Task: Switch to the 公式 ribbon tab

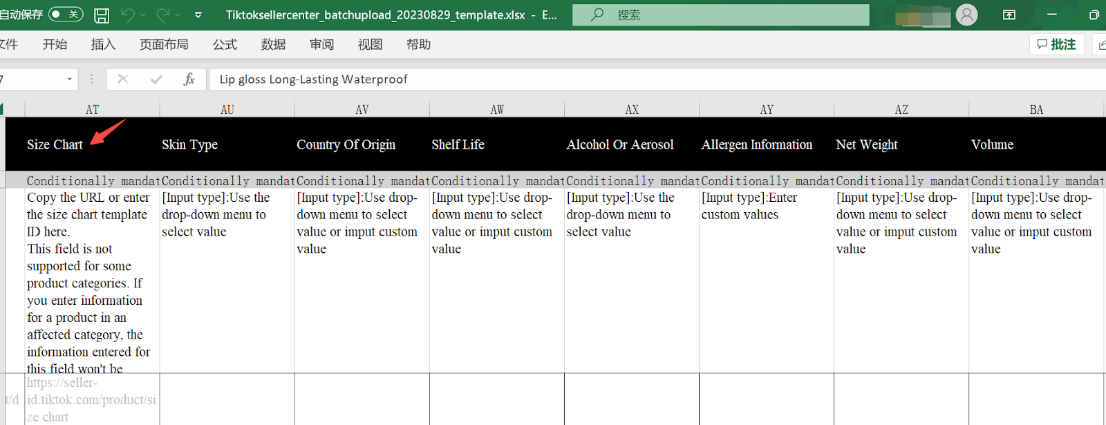Action: pyautogui.click(x=225, y=44)
